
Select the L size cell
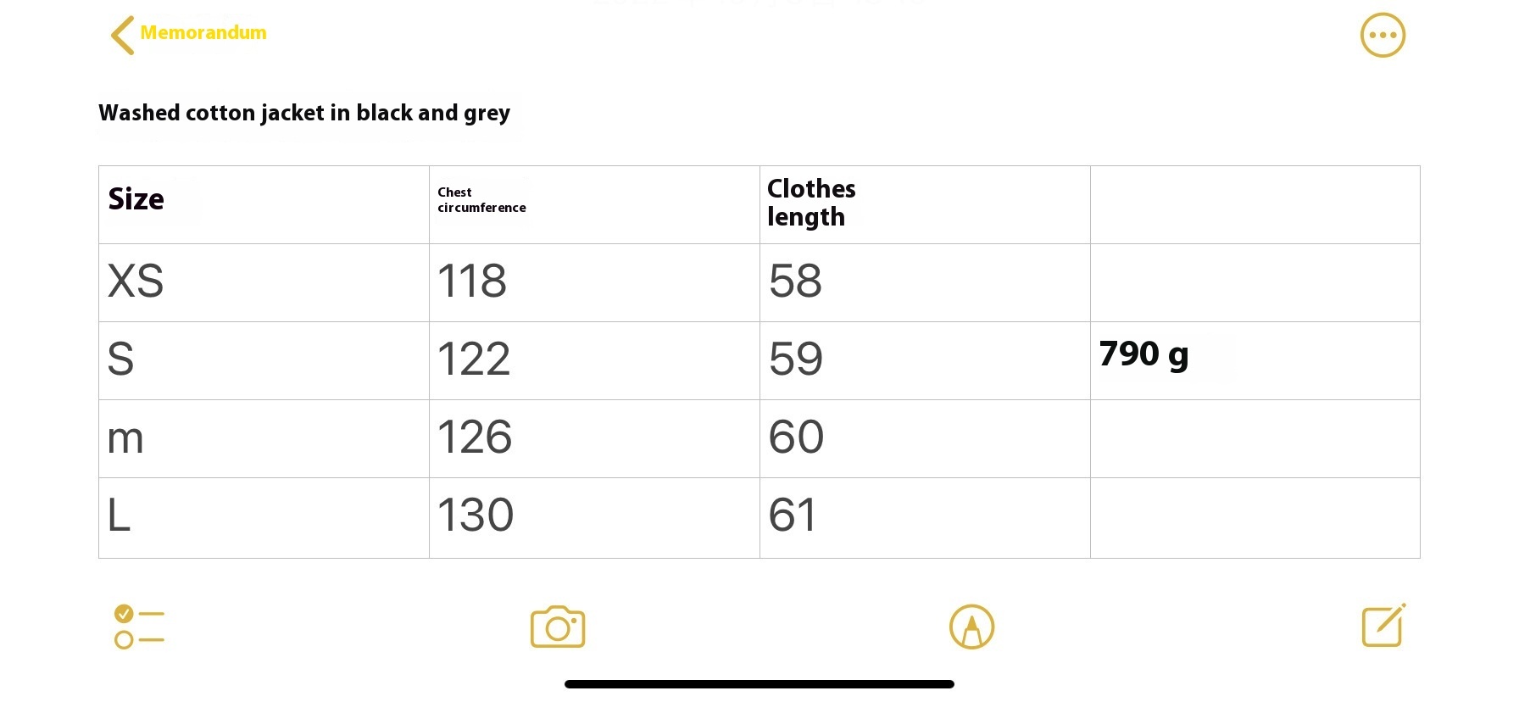(264, 517)
